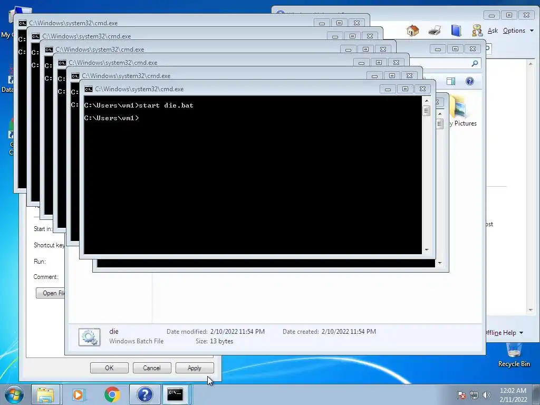Open Explorer's question-mark help icon
The image size is (540, 405).
470,81
